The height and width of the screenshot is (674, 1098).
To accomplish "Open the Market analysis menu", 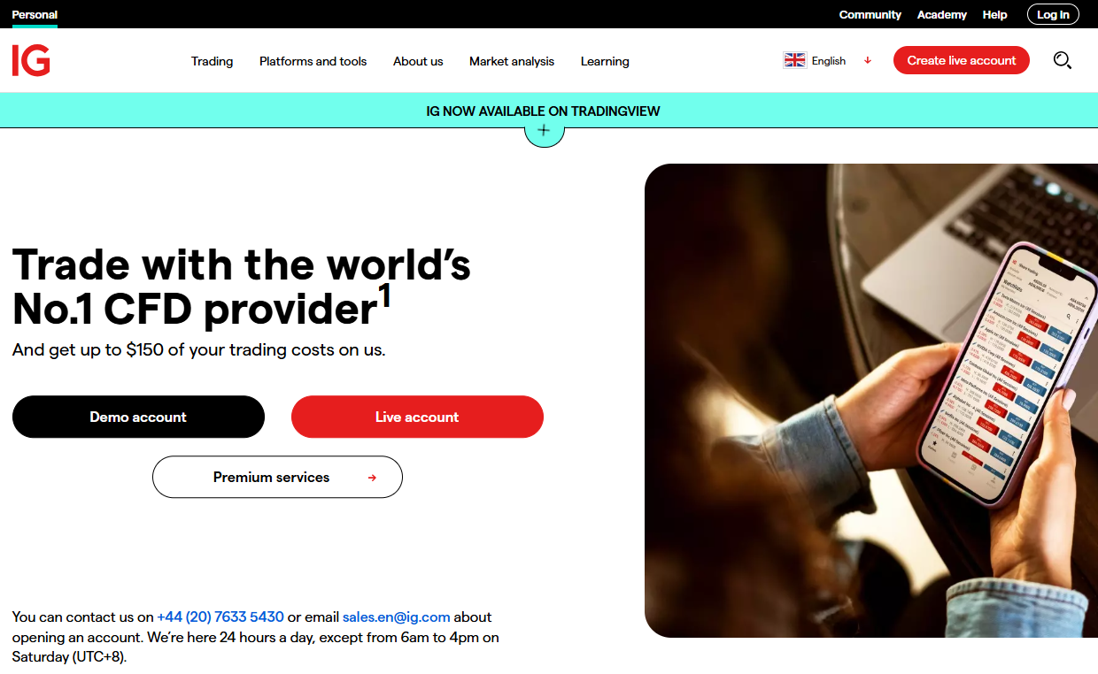I will (x=512, y=61).
